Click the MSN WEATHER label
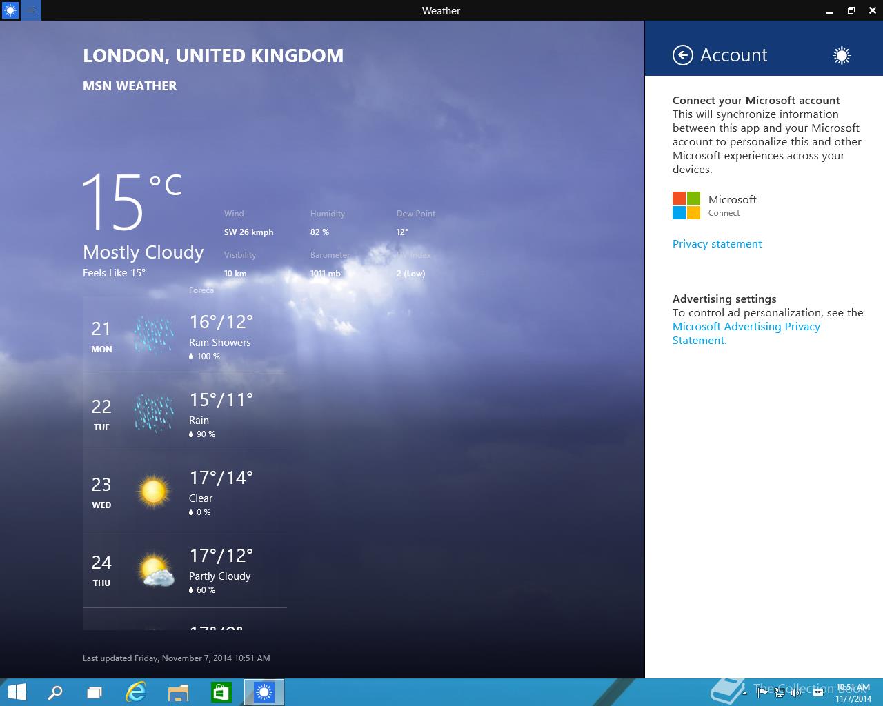This screenshot has height=706, width=883. pos(130,85)
